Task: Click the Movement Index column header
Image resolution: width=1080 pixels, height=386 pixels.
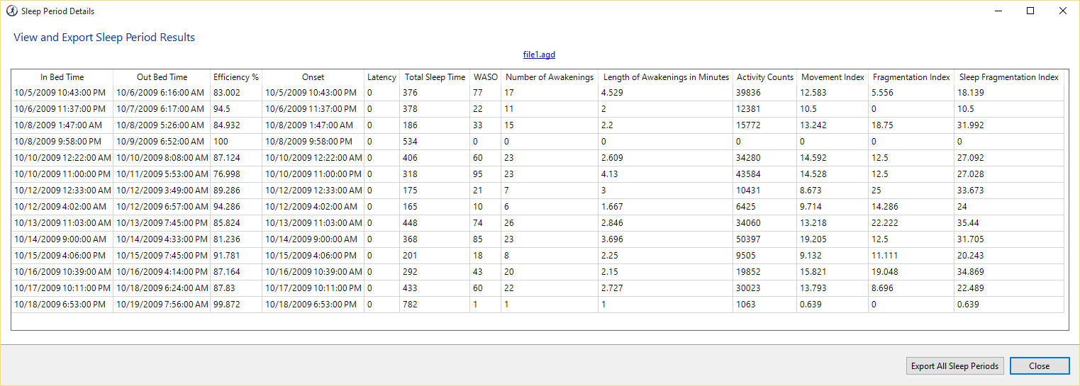Action: pos(833,77)
